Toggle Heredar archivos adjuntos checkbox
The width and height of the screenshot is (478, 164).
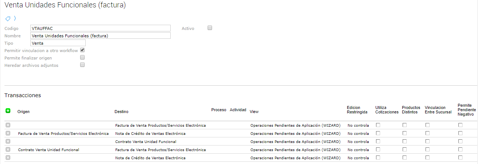tap(82, 65)
